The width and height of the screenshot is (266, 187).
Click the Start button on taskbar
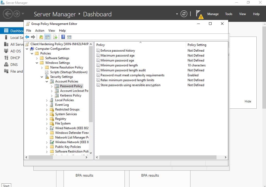(6, 185)
